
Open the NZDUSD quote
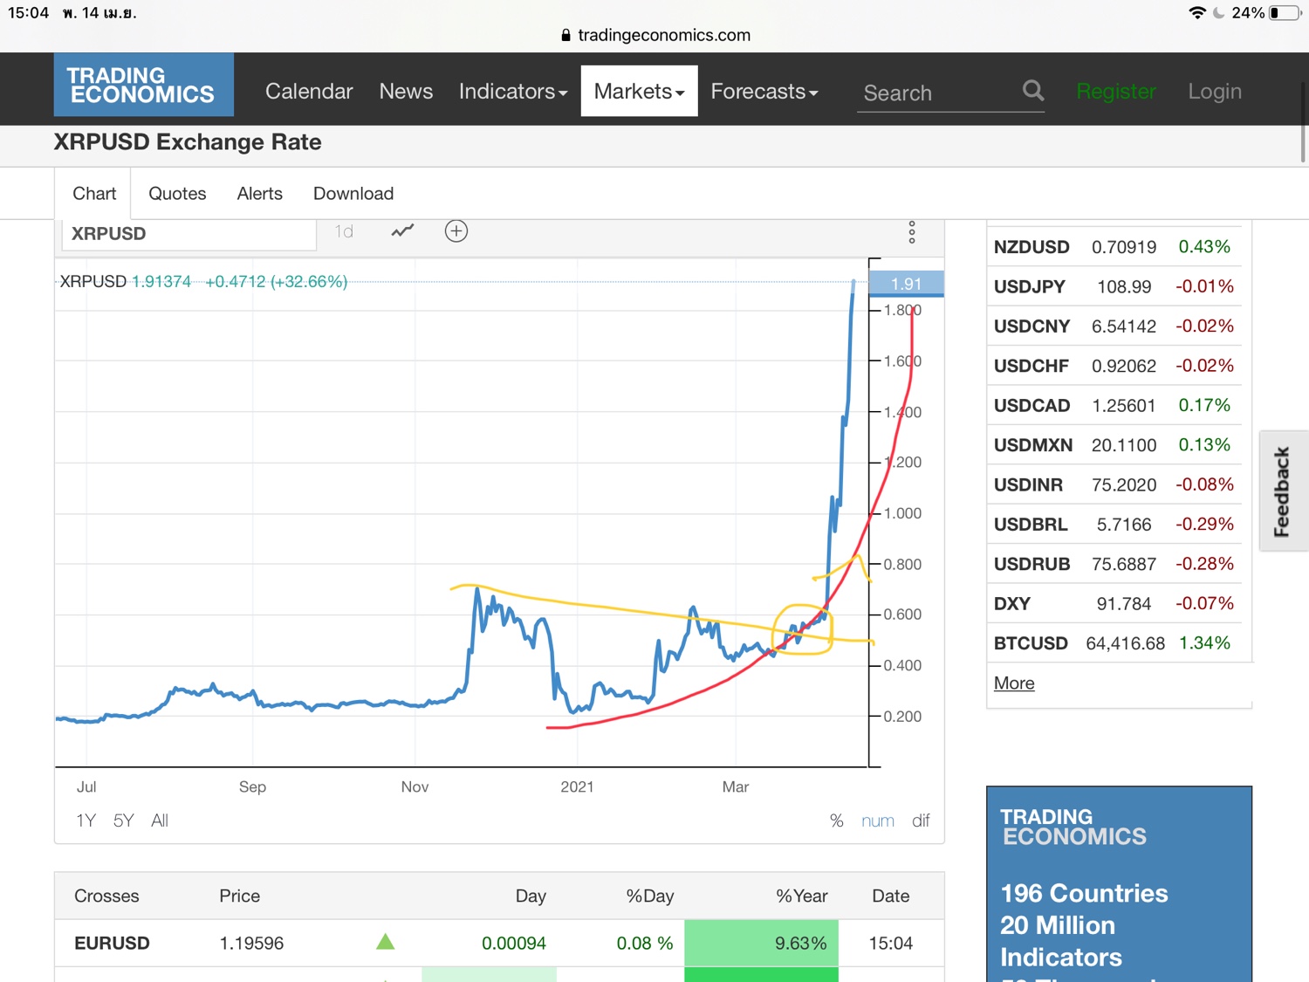[1031, 247]
